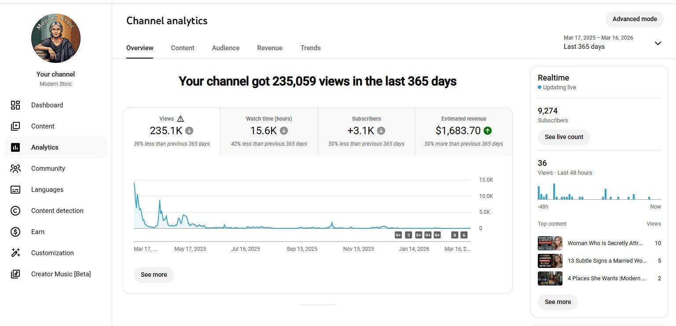Open Languages subtitles icon
Viewport: 676px width, 326px height.
15,190
